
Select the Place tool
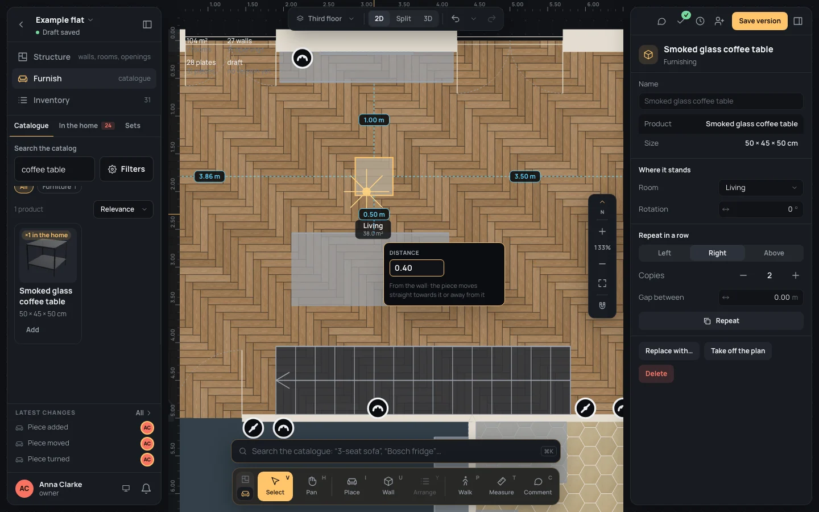click(x=352, y=486)
